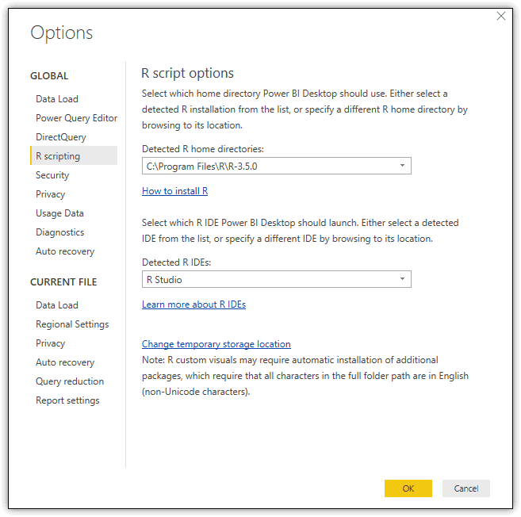Screen dimensions: 521x517
Task: Click the Detected R IDEs label
Action: [176, 262]
